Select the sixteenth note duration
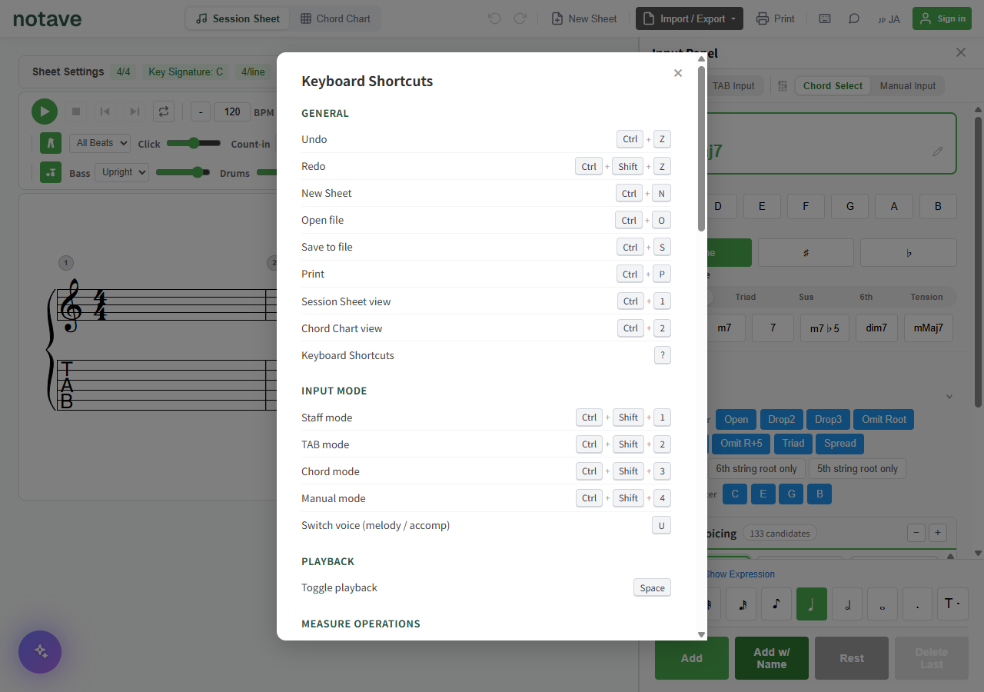 pyautogui.click(x=742, y=604)
